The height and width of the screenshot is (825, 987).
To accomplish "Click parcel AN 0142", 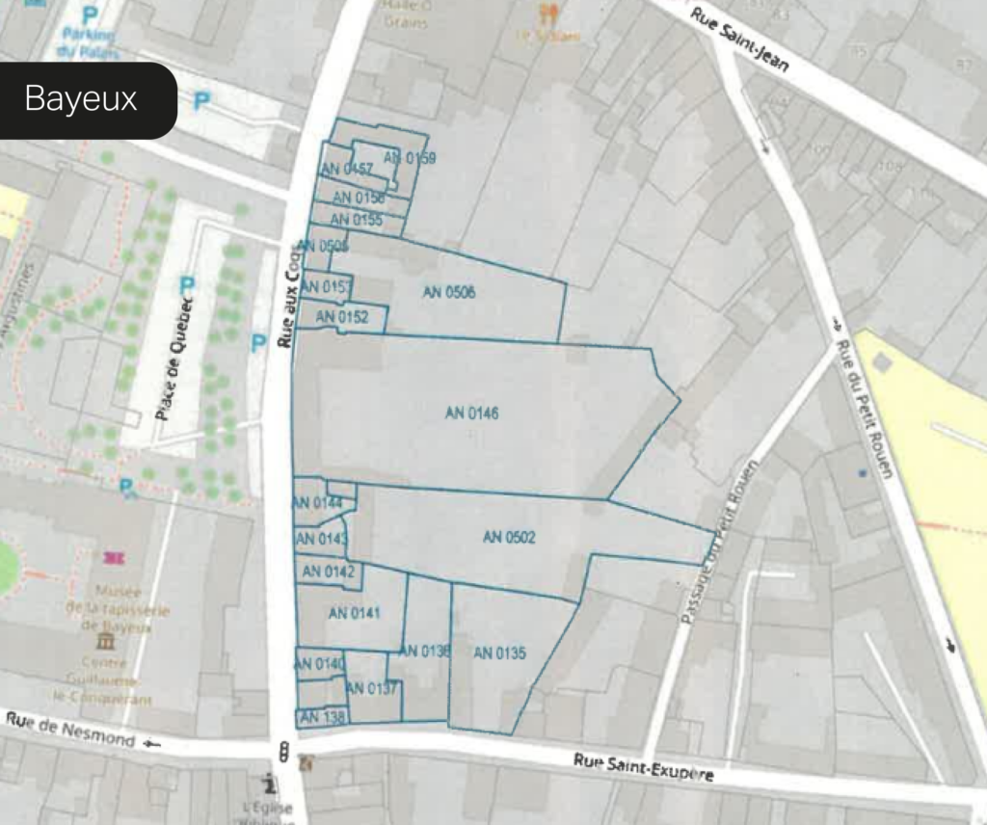I will (x=328, y=572).
